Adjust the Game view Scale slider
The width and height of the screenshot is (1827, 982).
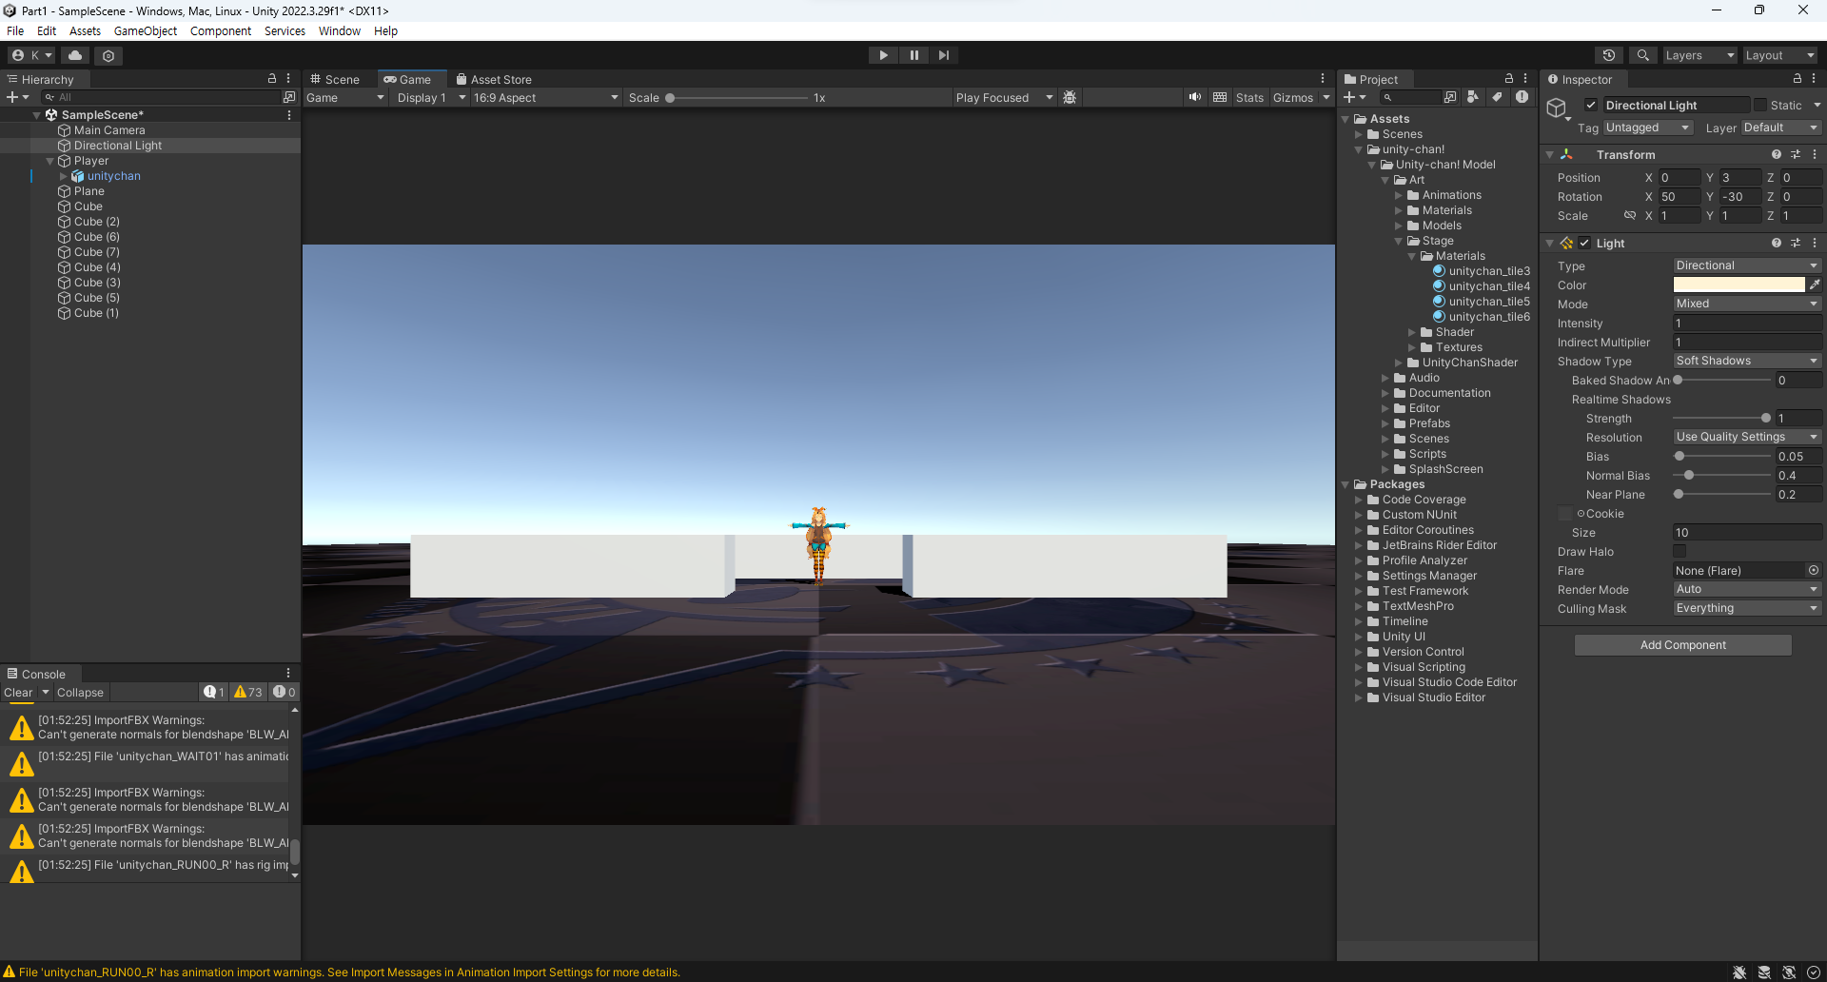pyautogui.click(x=737, y=97)
